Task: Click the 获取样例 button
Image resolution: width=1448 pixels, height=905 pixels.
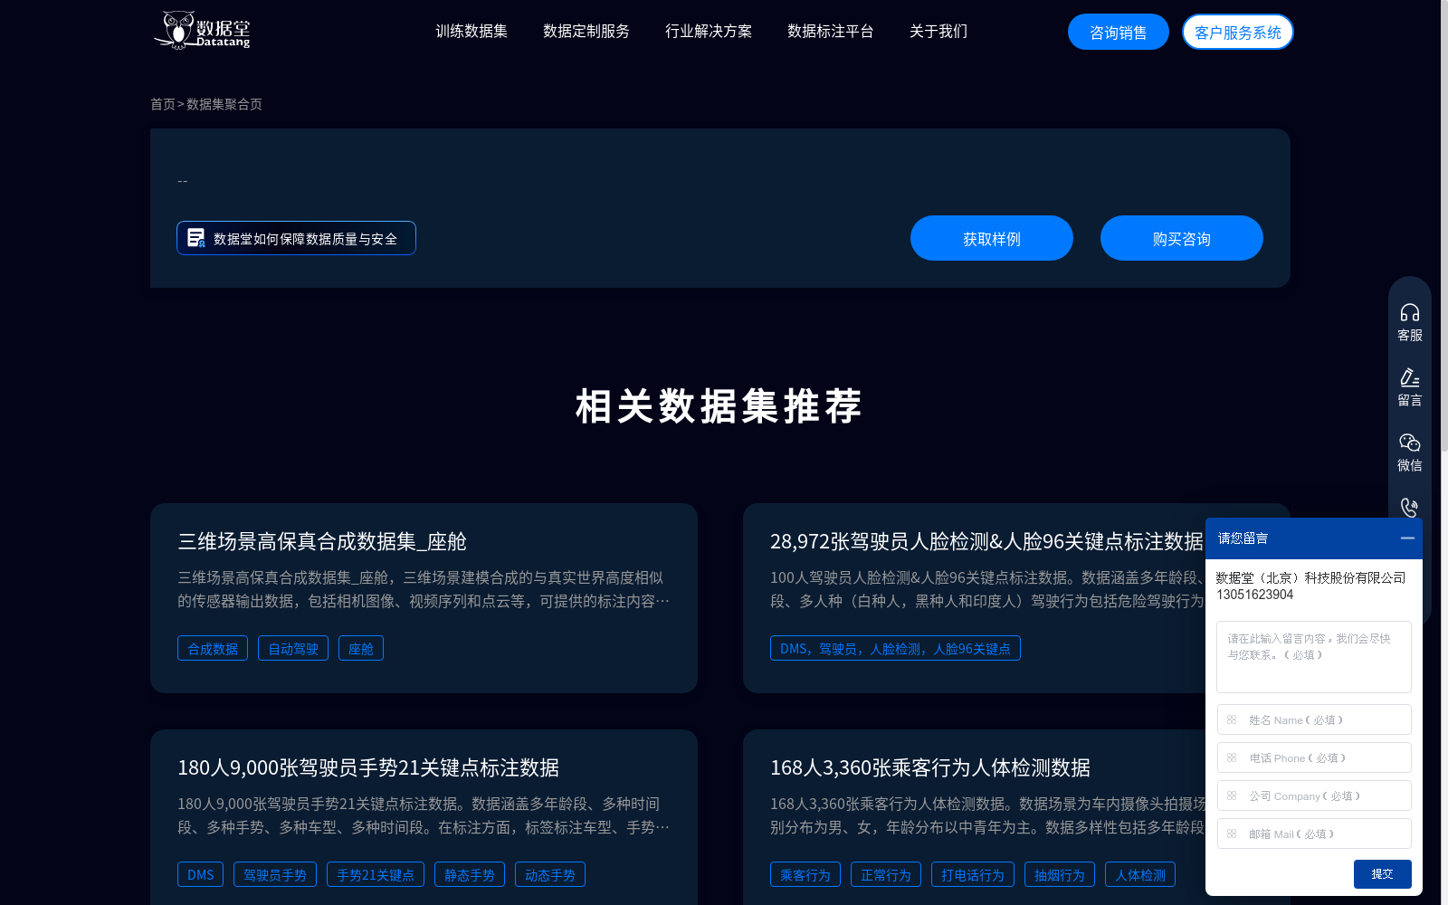Action: coord(992,238)
